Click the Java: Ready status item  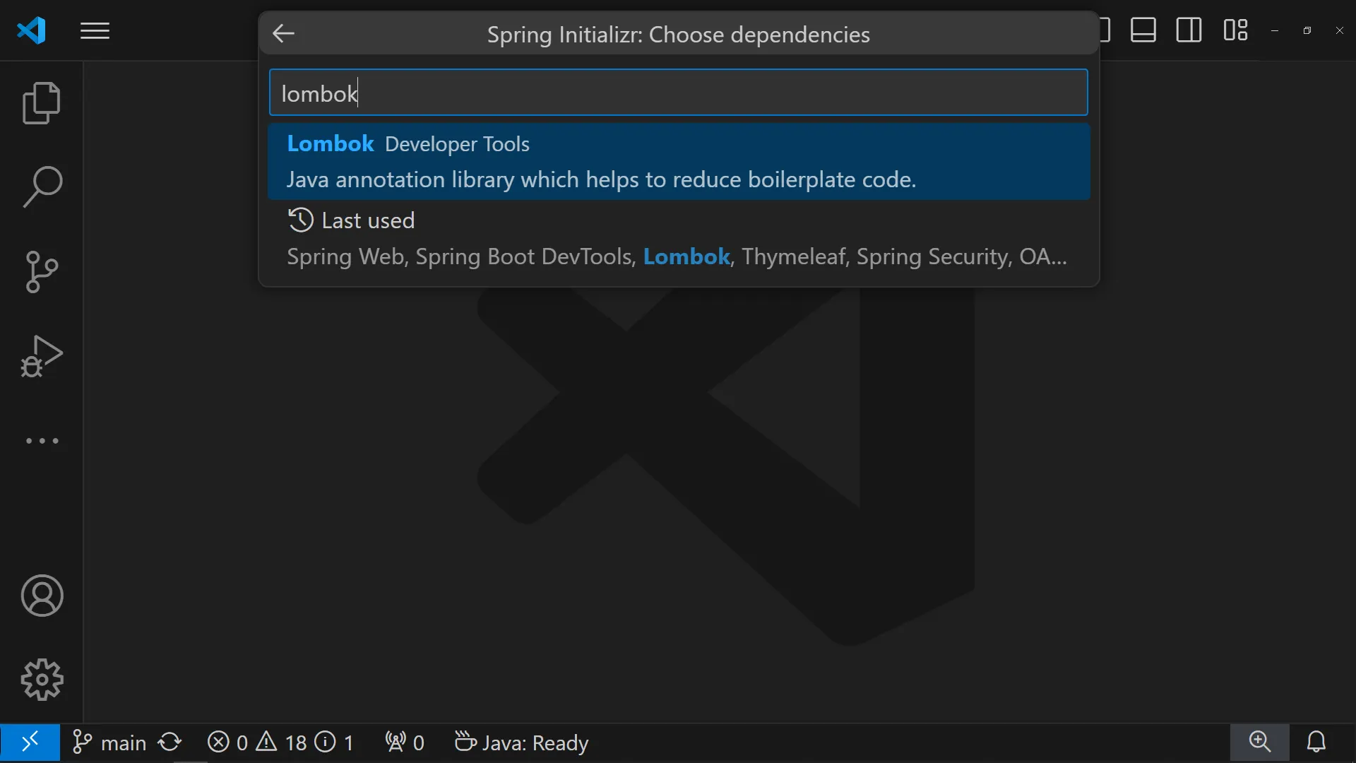point(521,743)
